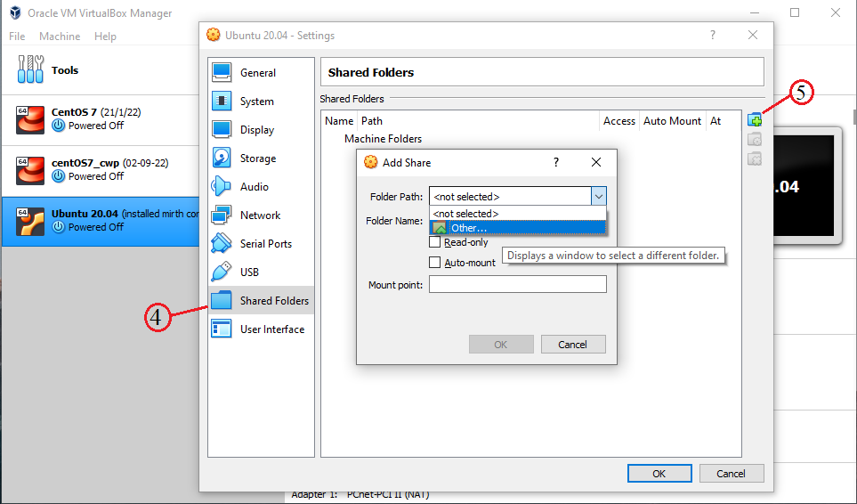Open the General settings category
Image resolution: width=857 pixels, height=504 pixels.
(262, 72)
